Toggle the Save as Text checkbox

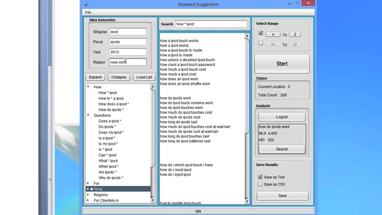(x=260, y=177)
